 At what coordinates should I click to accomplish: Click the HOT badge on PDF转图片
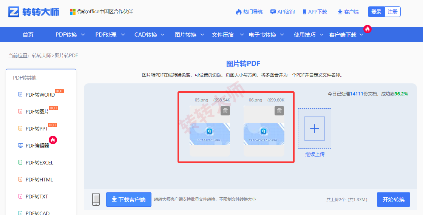(53, 108)
